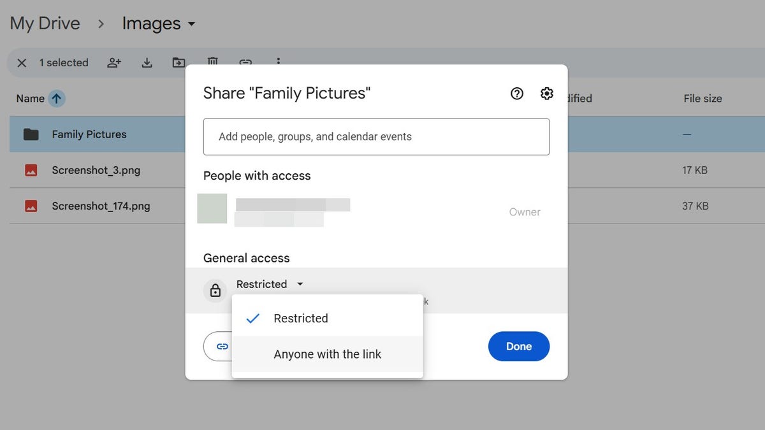Open share settings with the gear icon
765x430 pixels.
pos(546,93)
